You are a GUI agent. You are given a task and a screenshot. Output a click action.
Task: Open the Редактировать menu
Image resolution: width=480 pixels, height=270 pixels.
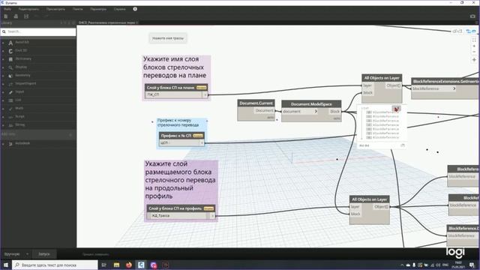pos(28,9)
